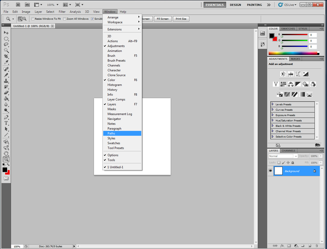The height and width of the screenshot is (249, 327).
Task: Enable Zoom All Windows checkbox
Action: pyautogui.click(x=64, y=19)
